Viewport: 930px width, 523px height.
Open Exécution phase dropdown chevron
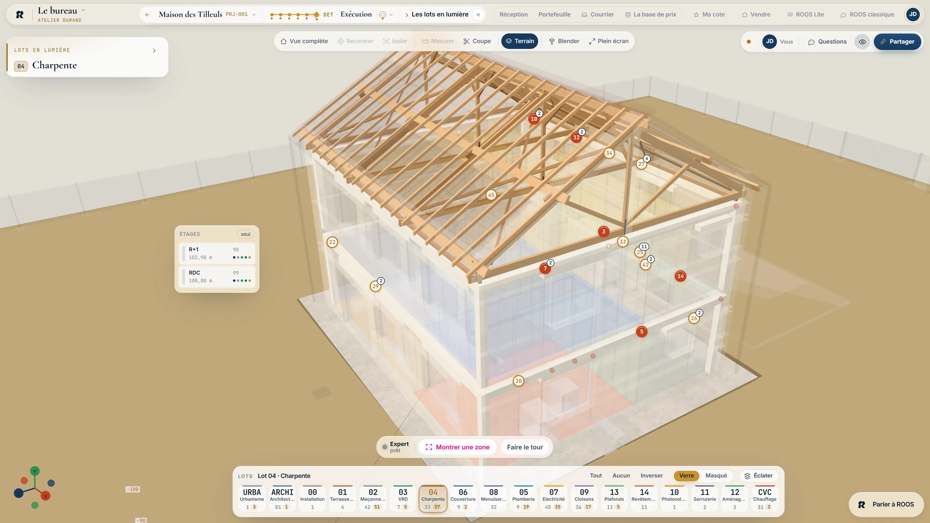coord(391,15)
